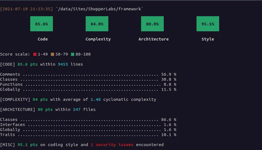Click the [CODE] section tag

tap(8, 64)
